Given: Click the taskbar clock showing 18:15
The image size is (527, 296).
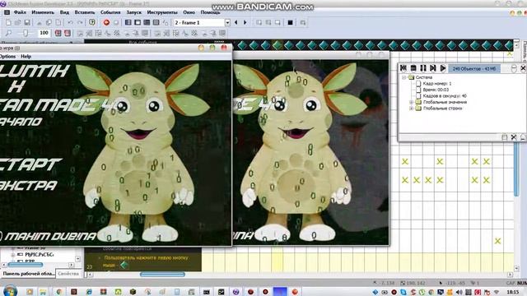Looking at the screenshot, I should pos(512,293).
